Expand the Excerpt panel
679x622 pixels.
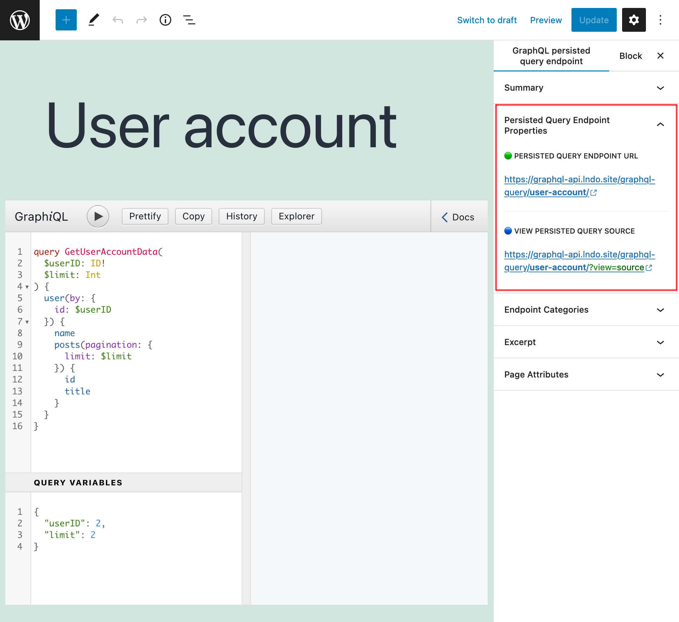(x=586, y=342)
